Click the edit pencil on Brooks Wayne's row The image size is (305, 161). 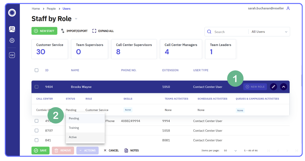(273, 86)
